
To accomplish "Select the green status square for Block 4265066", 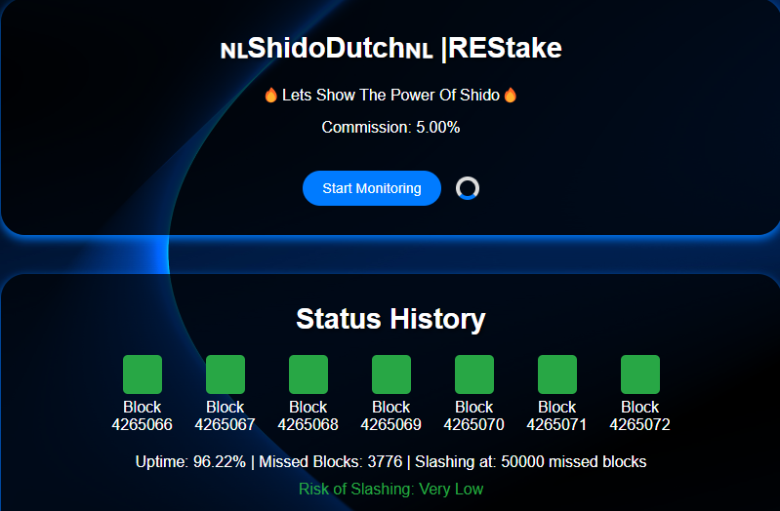I will point(143,374).
